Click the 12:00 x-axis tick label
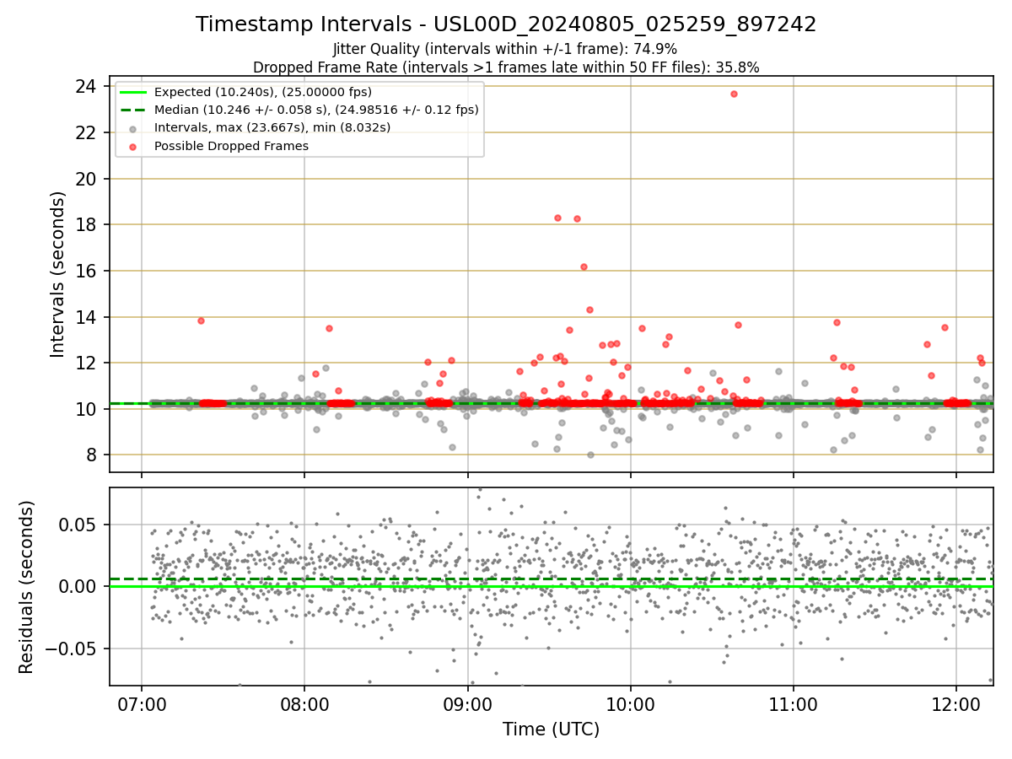Viewport: 1012px width, 759px height. (x=956, y=704)
